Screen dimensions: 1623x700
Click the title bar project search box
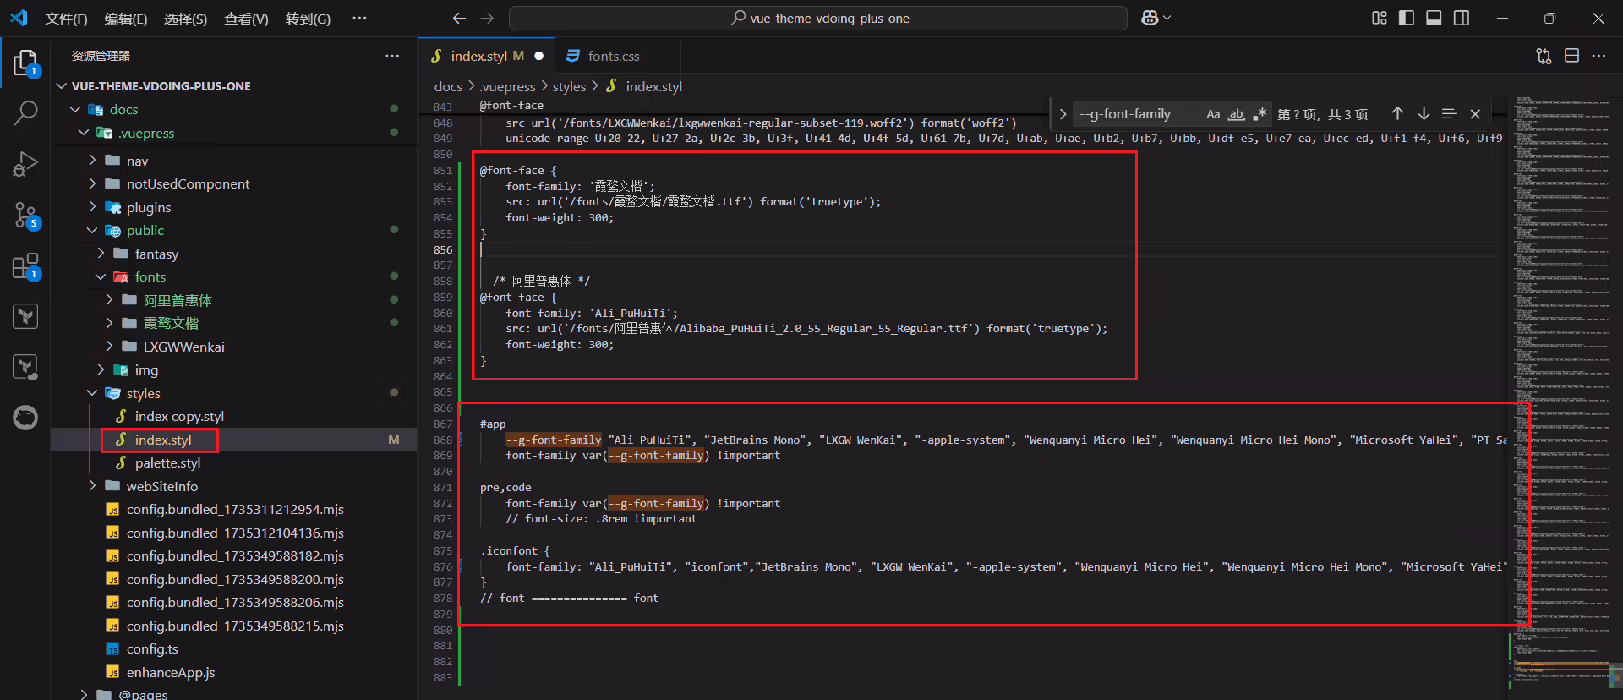click(818, 18)
